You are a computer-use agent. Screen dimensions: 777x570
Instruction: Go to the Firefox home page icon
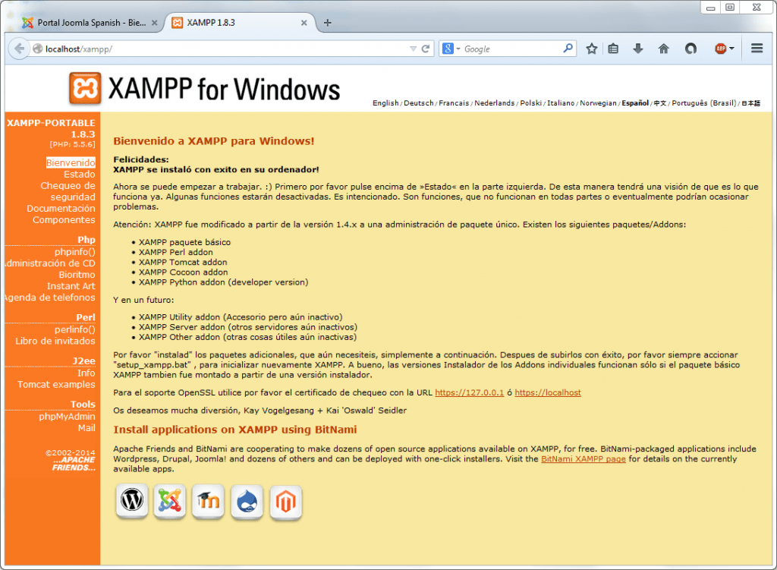(x=664, y=49)
